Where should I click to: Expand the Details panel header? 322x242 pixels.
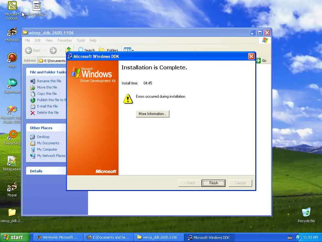pos(46,171)
